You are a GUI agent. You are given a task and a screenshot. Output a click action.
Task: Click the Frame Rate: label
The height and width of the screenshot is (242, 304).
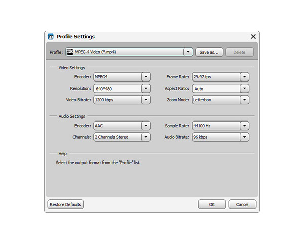[178, 77]
